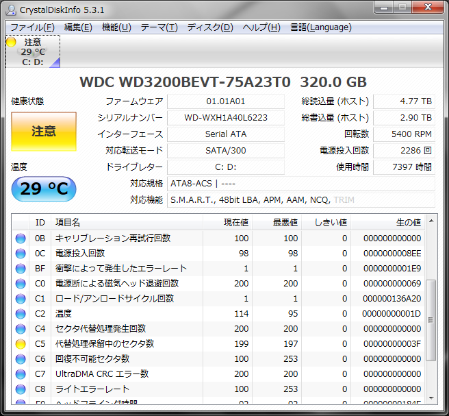Click status dot for C8 ライトエラーレート
Screen dimensions: 449x416
pos(21,389)
